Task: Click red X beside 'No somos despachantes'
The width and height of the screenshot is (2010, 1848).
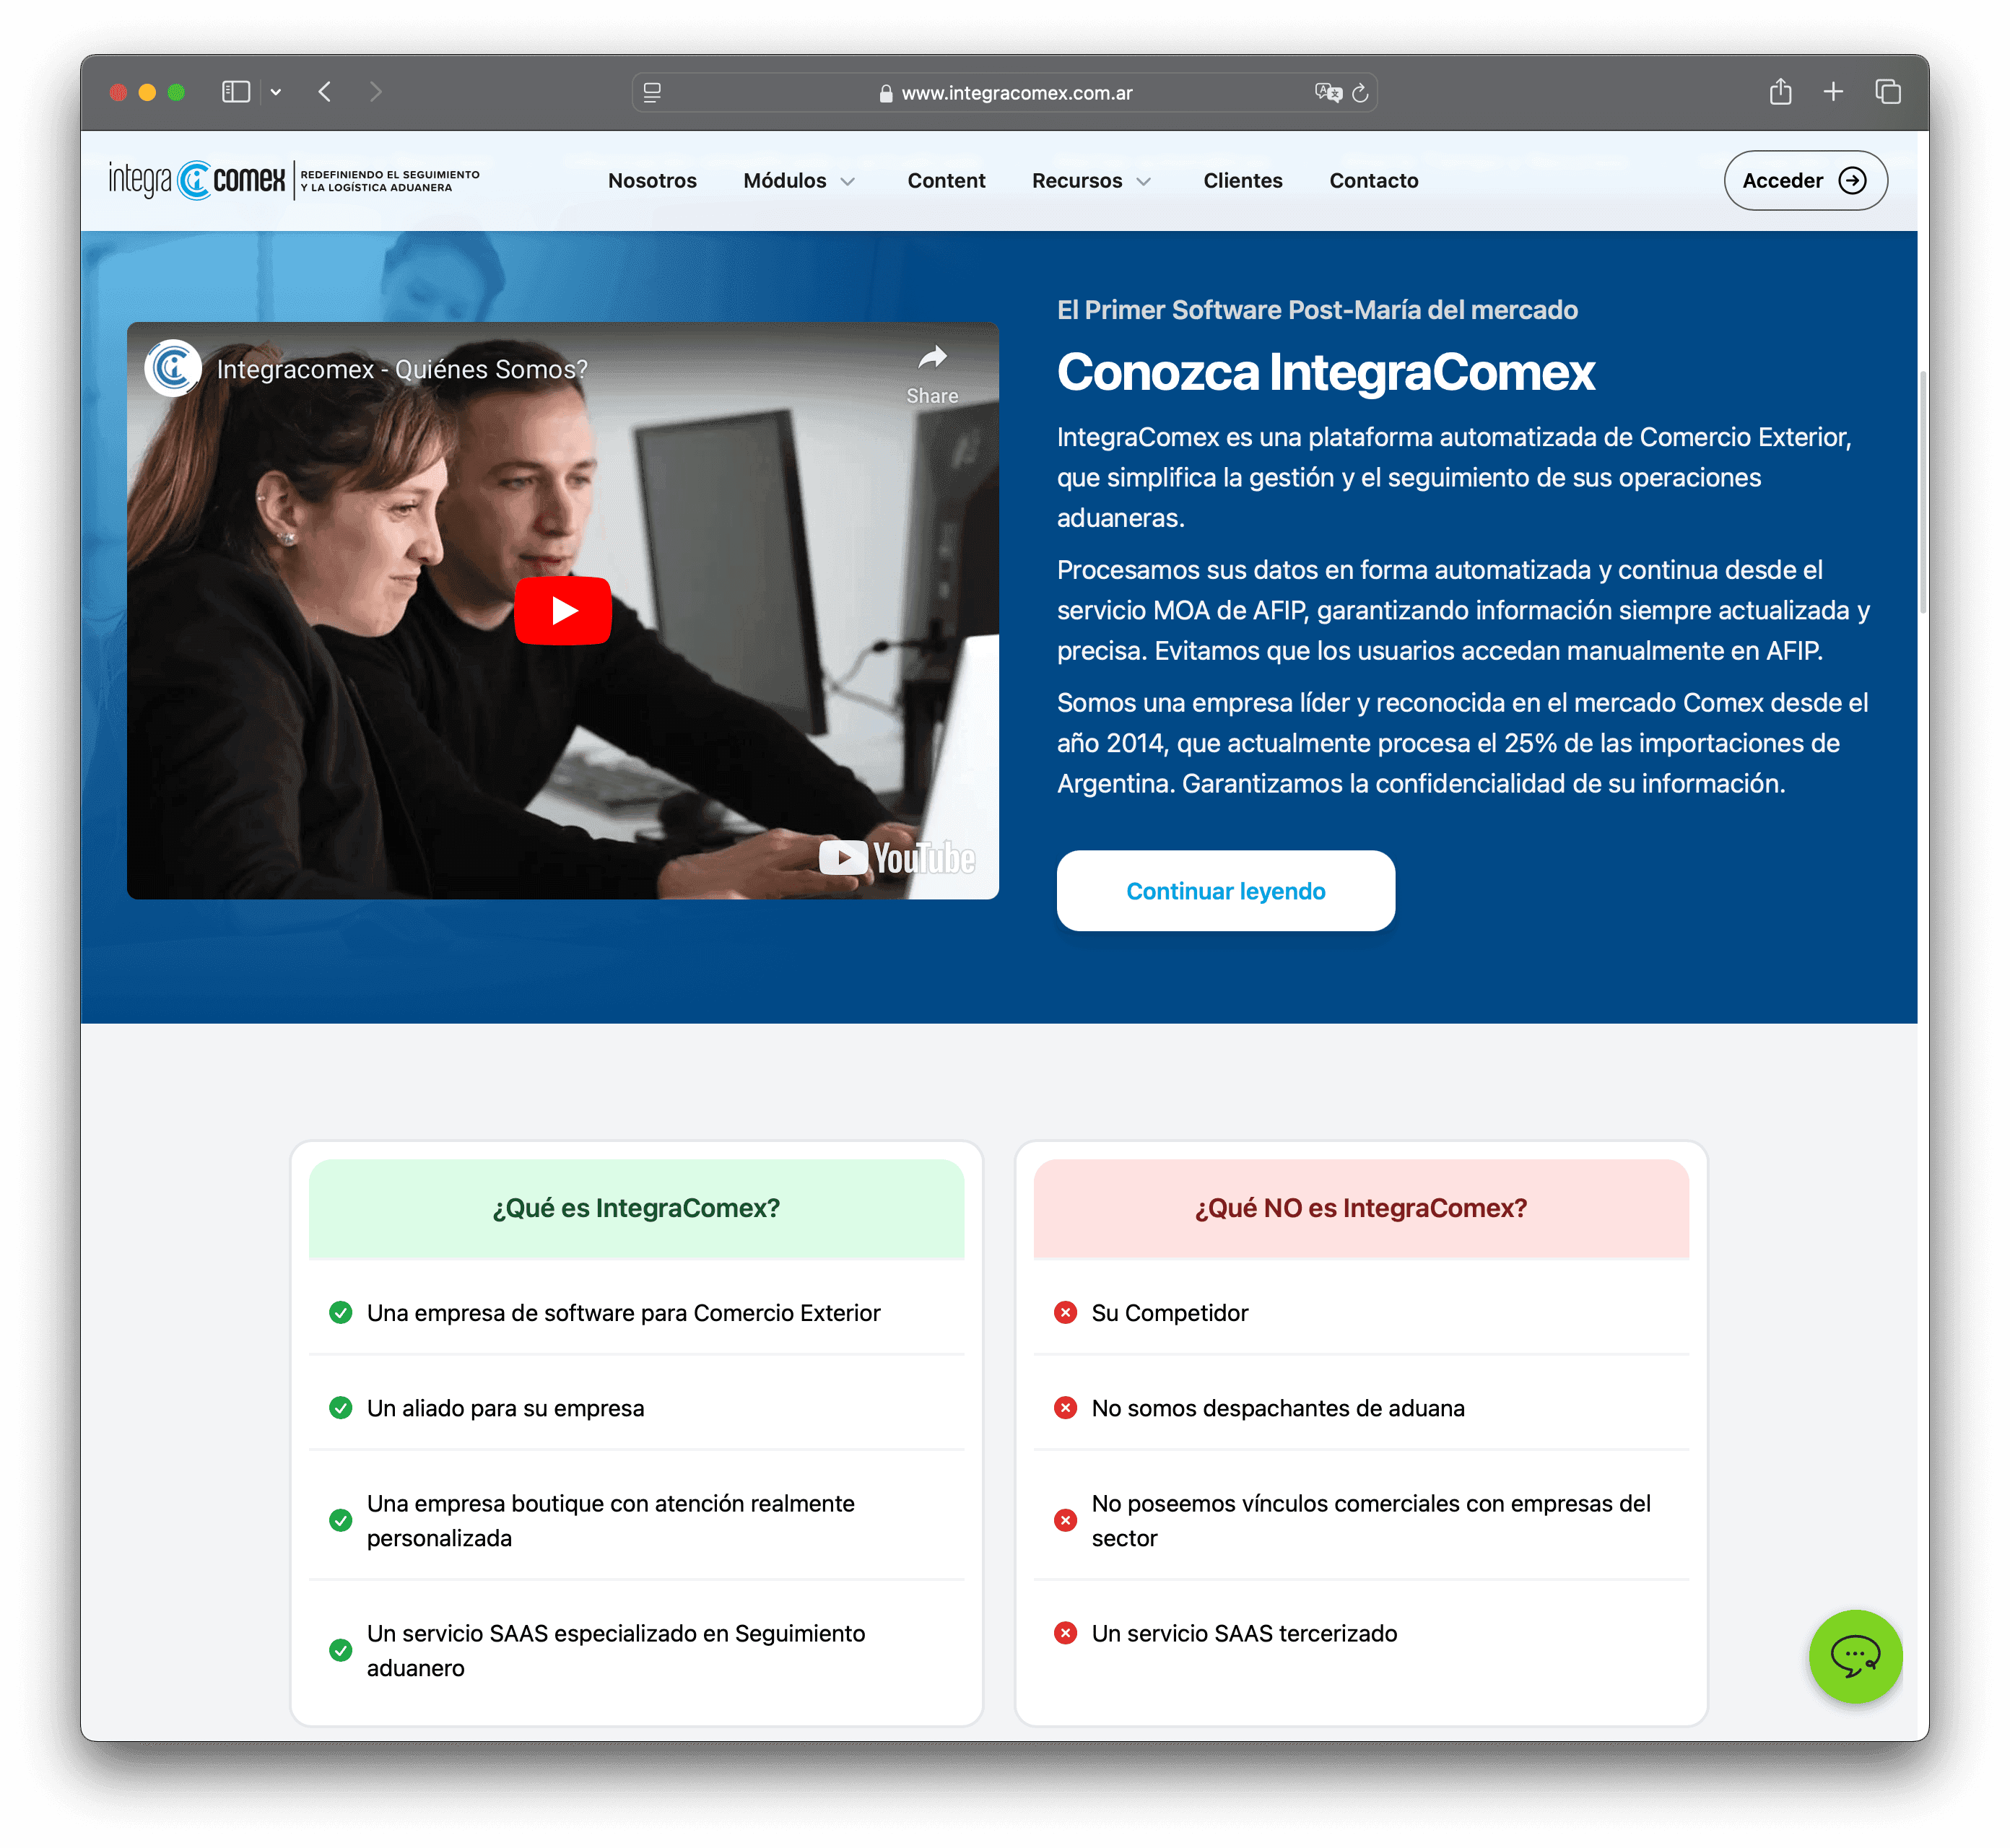Action: (1066, 1408)
